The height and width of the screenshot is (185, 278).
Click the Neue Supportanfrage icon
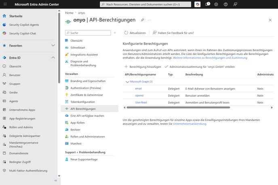pos(67,159)
